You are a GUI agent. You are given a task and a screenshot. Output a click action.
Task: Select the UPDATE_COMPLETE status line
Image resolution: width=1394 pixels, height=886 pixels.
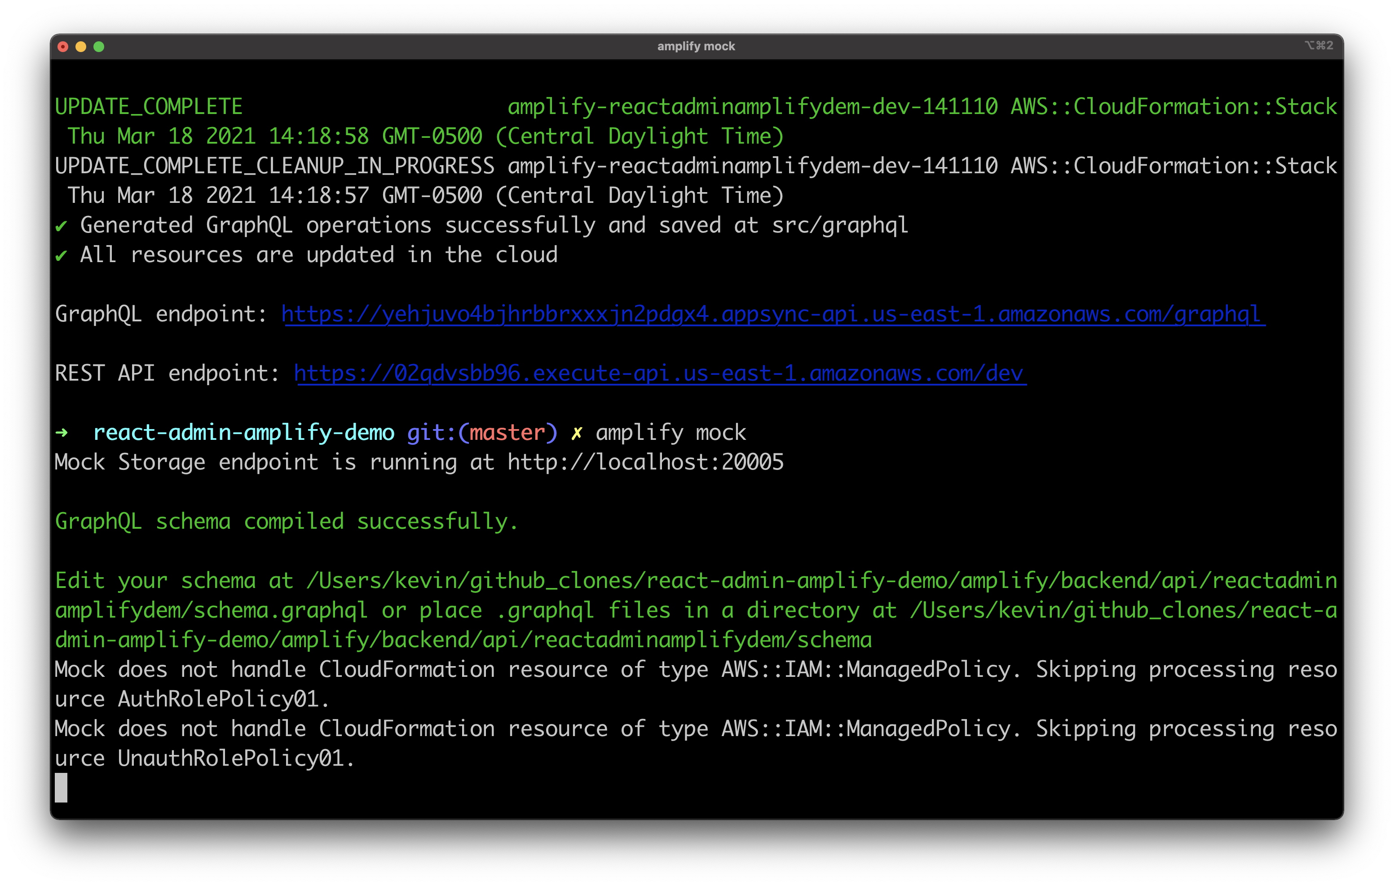(148, 106)
